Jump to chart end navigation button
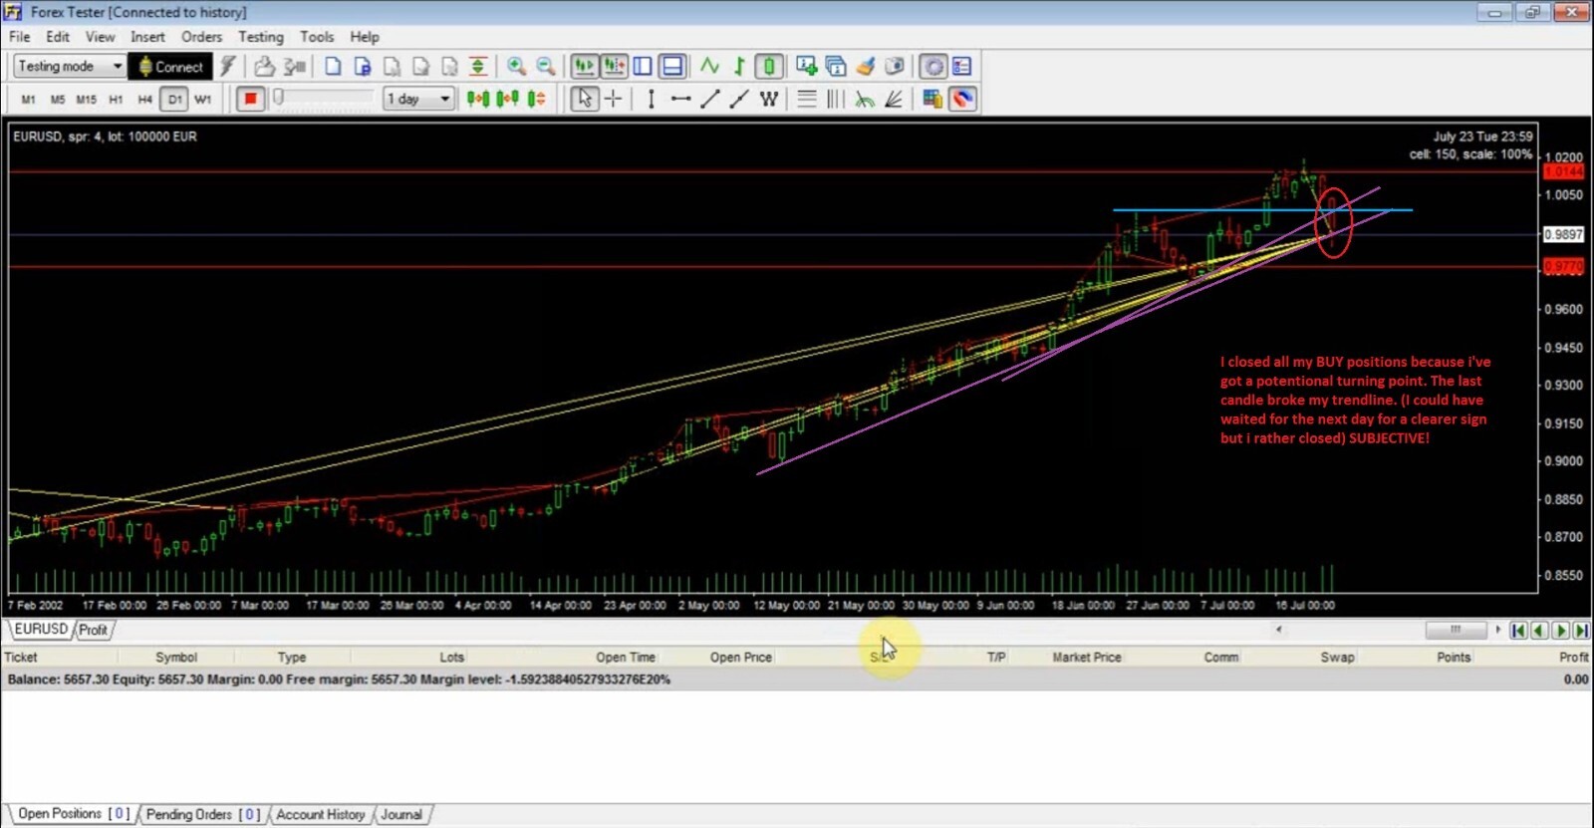1594x828 pixels. point(1581,630)
